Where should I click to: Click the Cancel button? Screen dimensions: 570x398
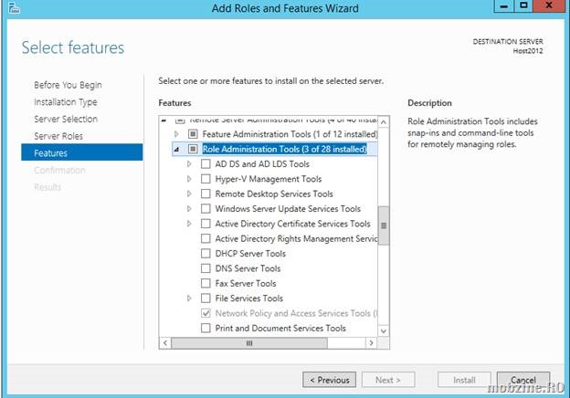[x=523, y=380]
